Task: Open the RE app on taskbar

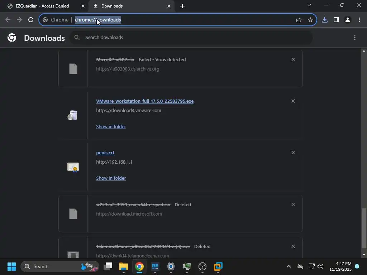Action: point(155,266)
